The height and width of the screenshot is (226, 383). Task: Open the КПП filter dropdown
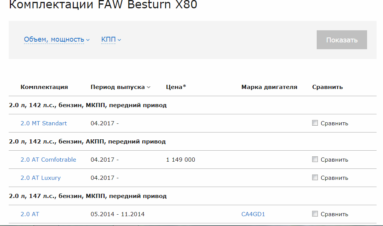[x=111, y=39]
